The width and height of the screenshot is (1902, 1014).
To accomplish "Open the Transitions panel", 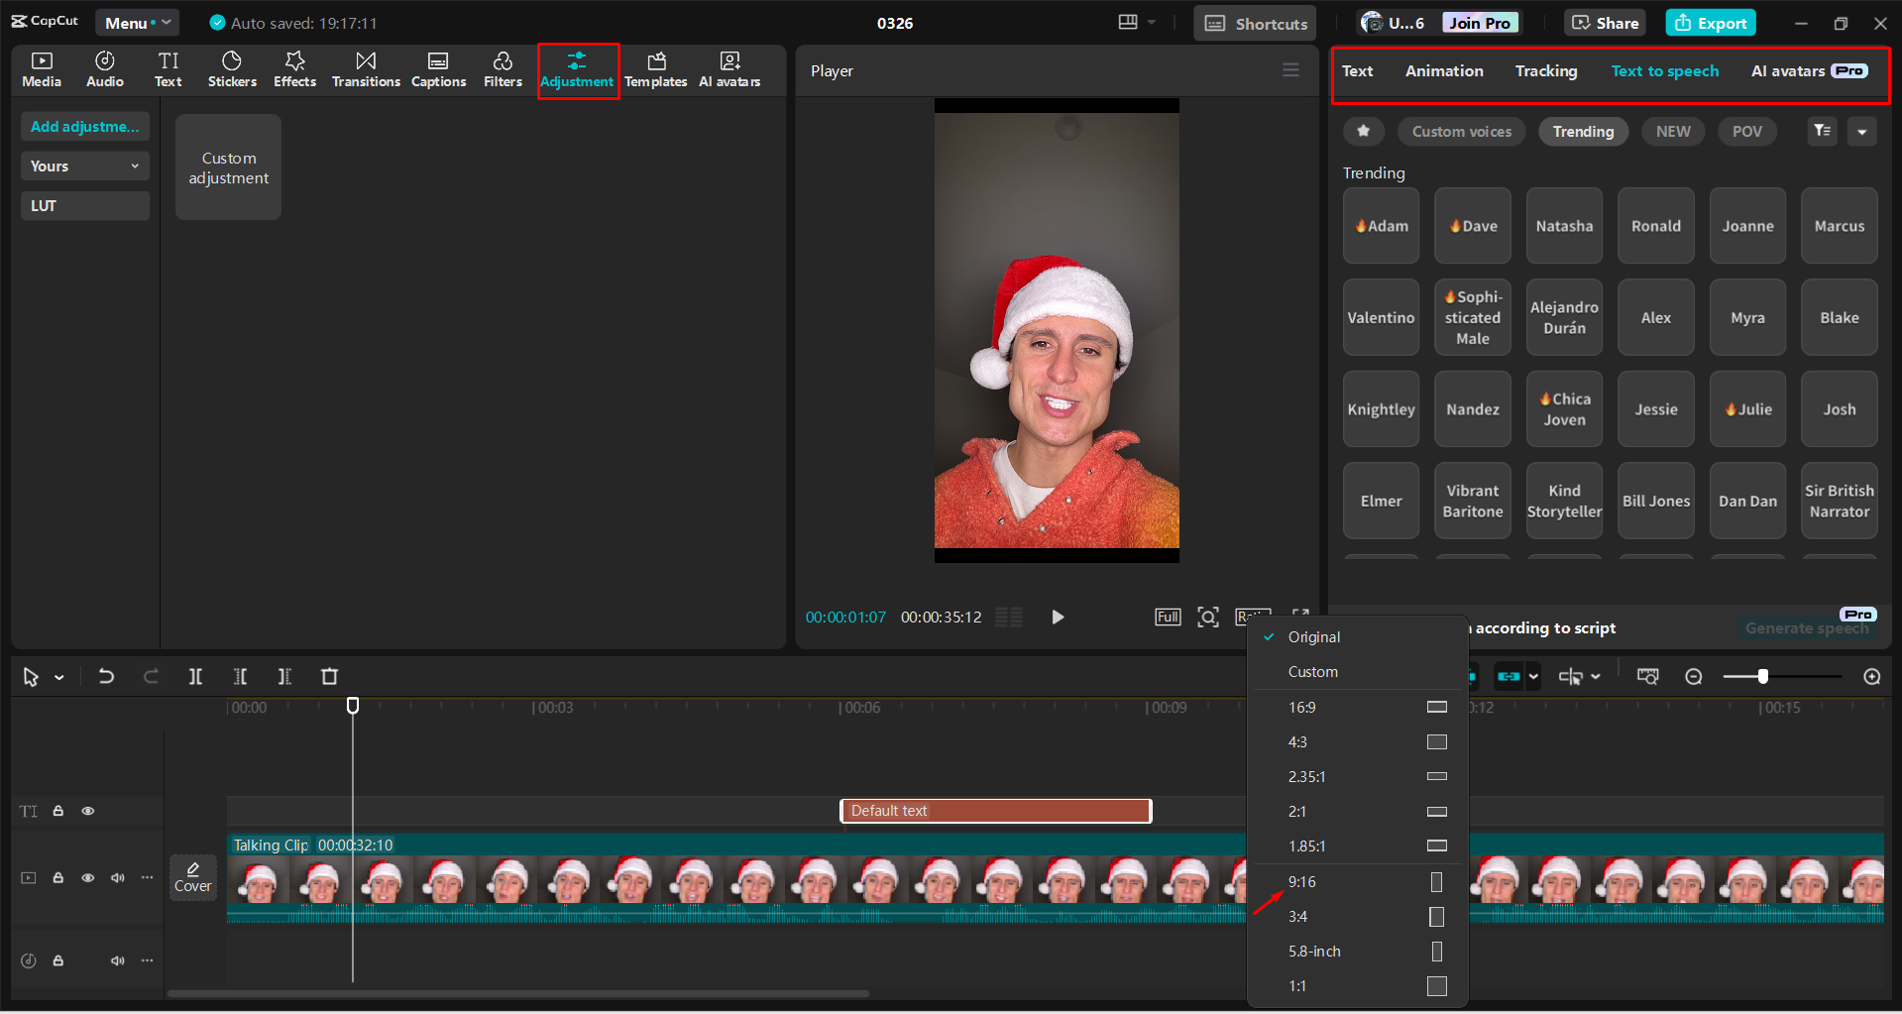I will [366, 68].
